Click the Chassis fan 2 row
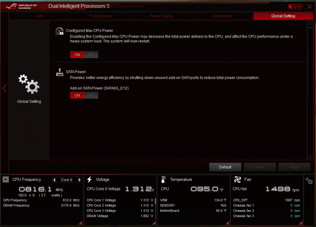This screenshot has width=316, height=227. click(x=266, y=210)
